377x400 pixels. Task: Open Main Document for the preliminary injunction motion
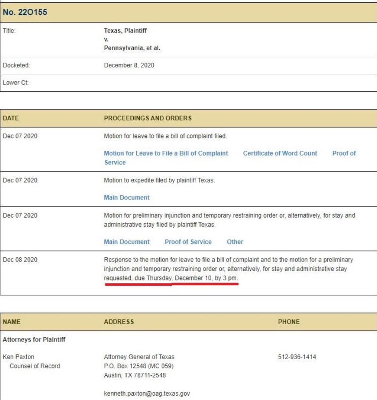(x=127, y=242)
